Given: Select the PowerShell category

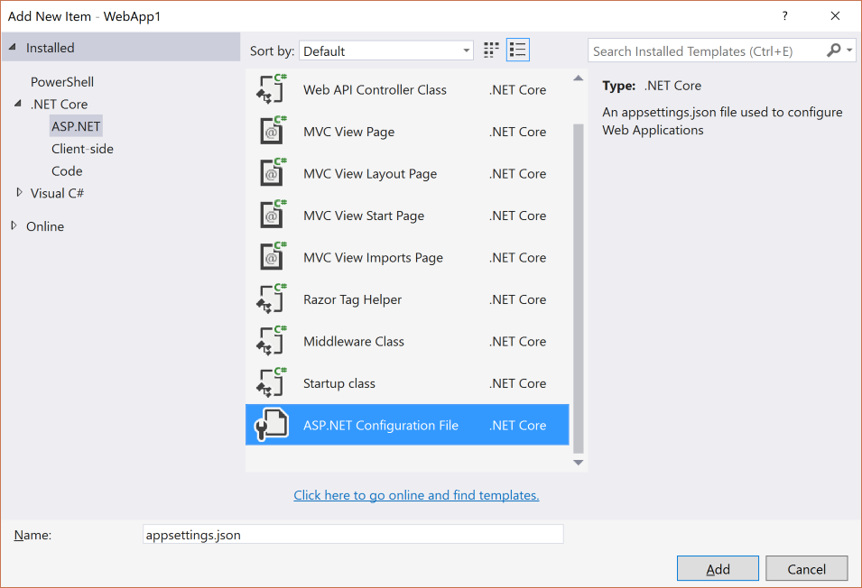Looking at the screenshot, I should coord(62,82).
